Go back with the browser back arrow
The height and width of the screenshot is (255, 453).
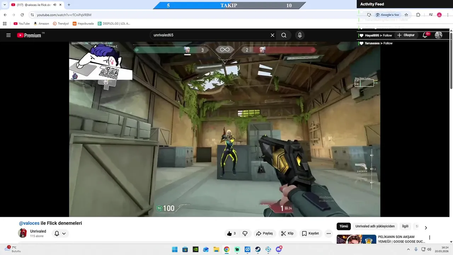coord(5,15)
